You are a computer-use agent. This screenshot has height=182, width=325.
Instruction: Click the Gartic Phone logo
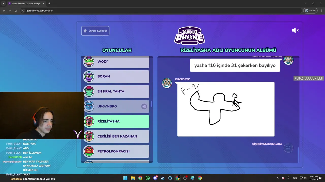pos(189,35)
